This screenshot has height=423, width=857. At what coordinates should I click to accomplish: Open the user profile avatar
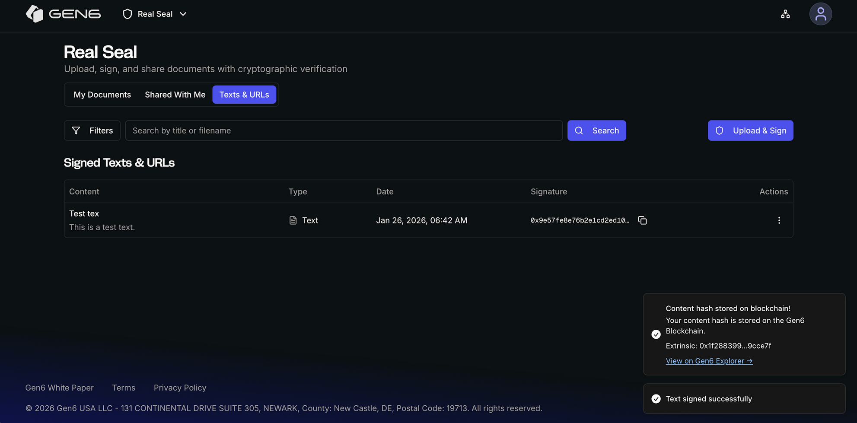coord(820,14)
